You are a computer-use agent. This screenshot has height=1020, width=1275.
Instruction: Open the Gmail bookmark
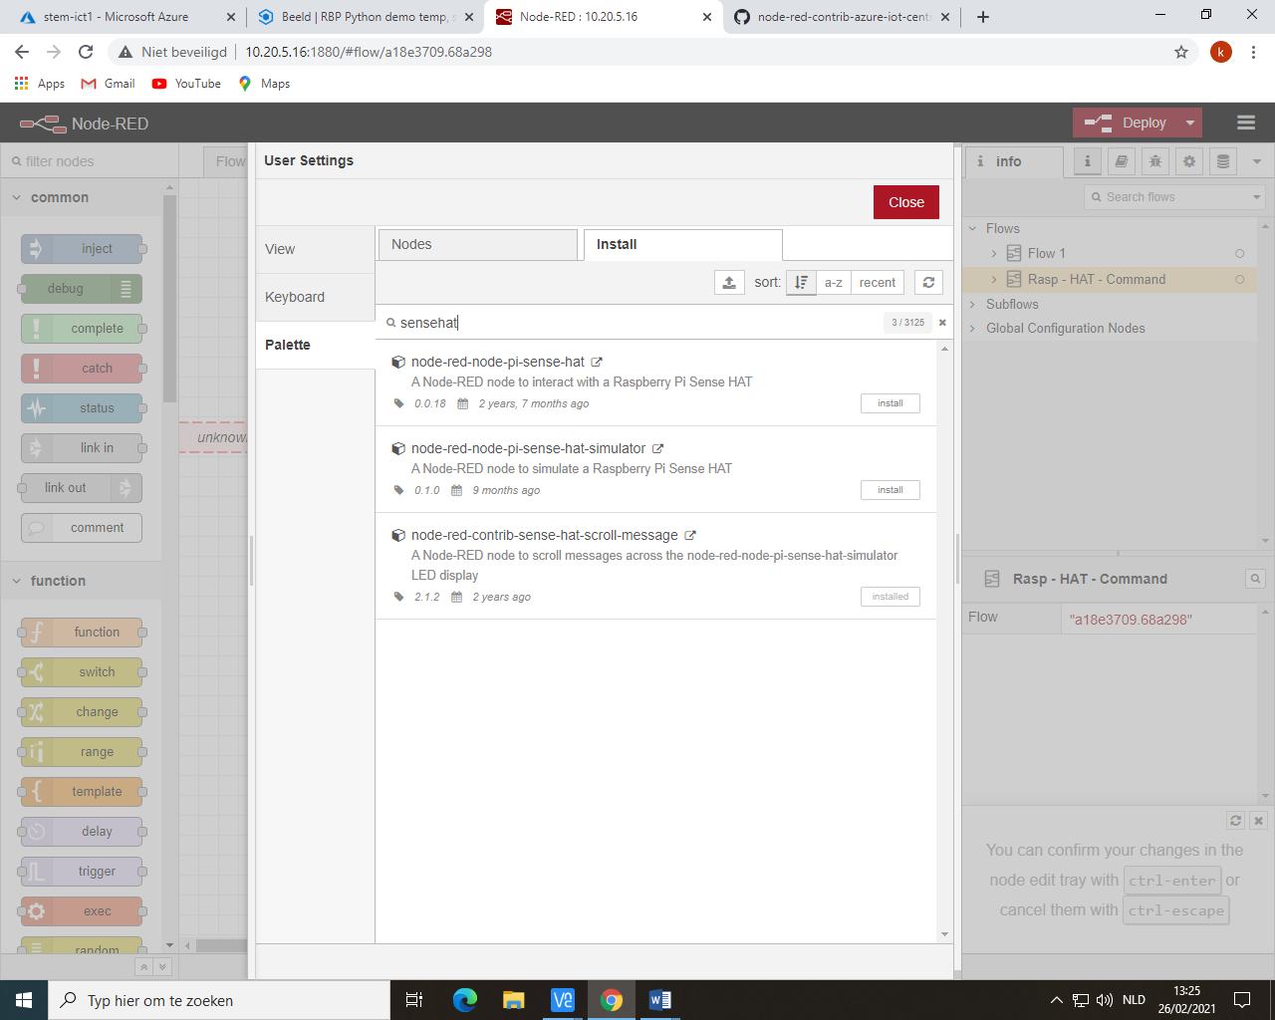(109, 84)
